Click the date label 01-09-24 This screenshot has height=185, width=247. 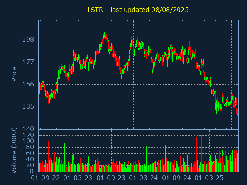177,178
